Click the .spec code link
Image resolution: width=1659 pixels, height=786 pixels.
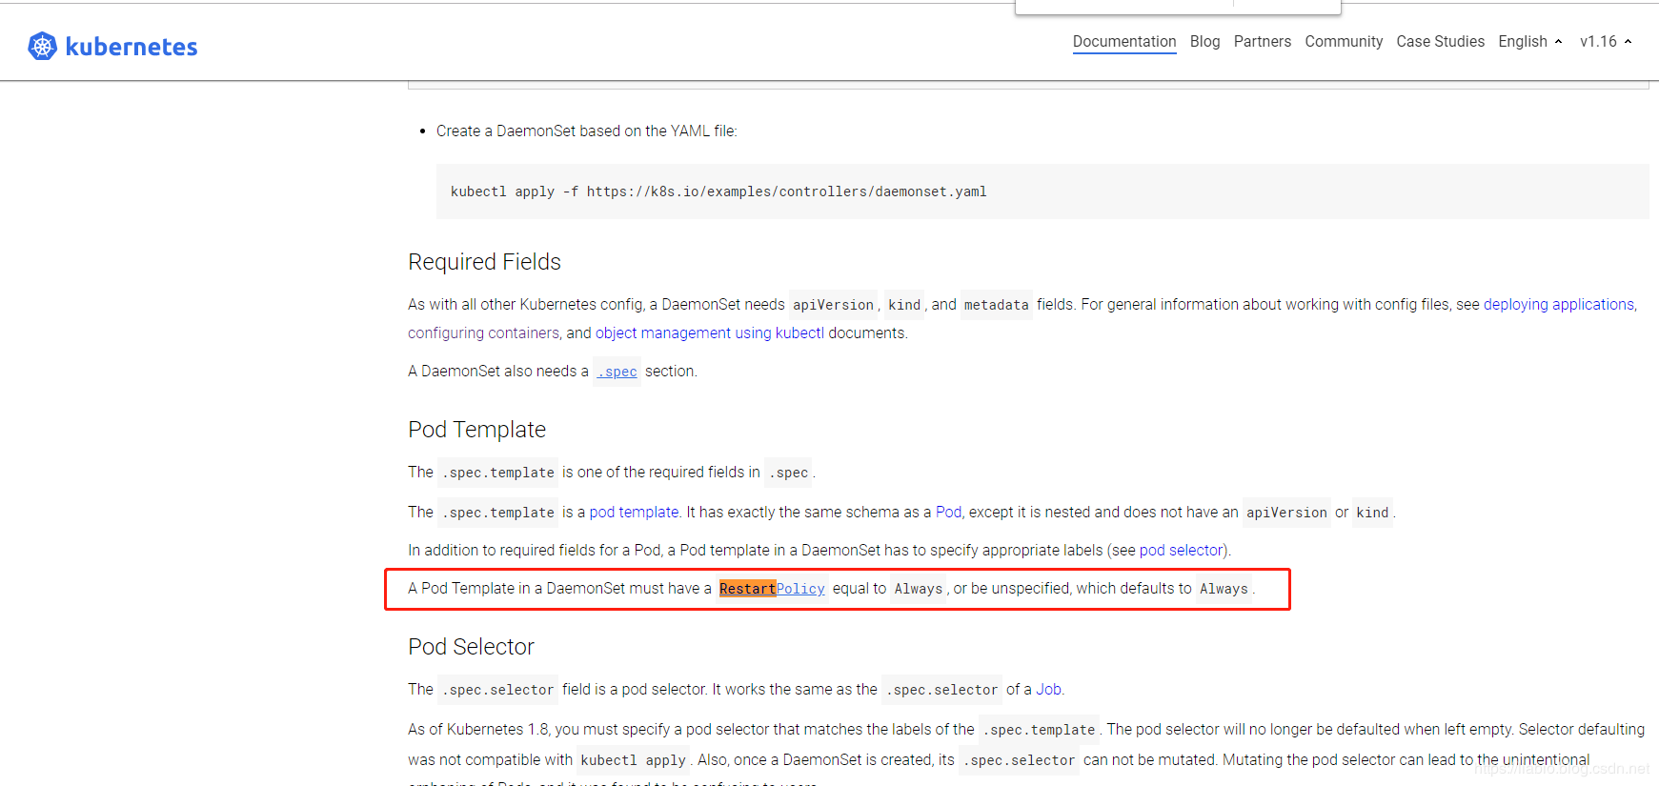coord(617,372)
